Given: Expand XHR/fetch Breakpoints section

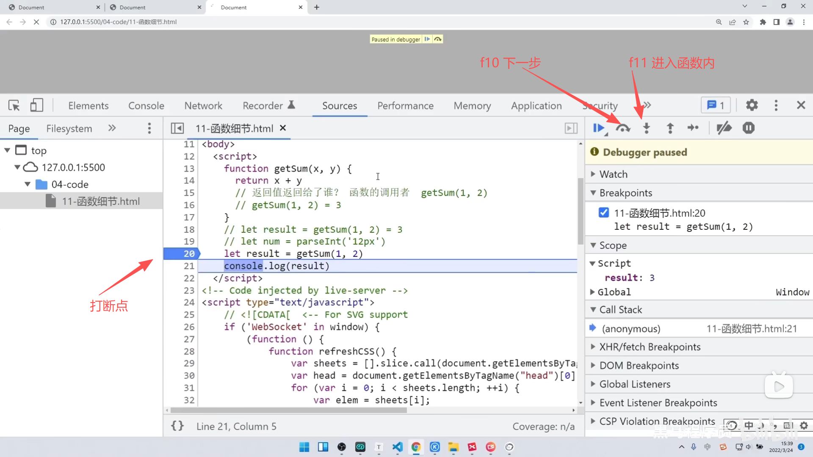Looking at the screenshot, I should [699, 347].
